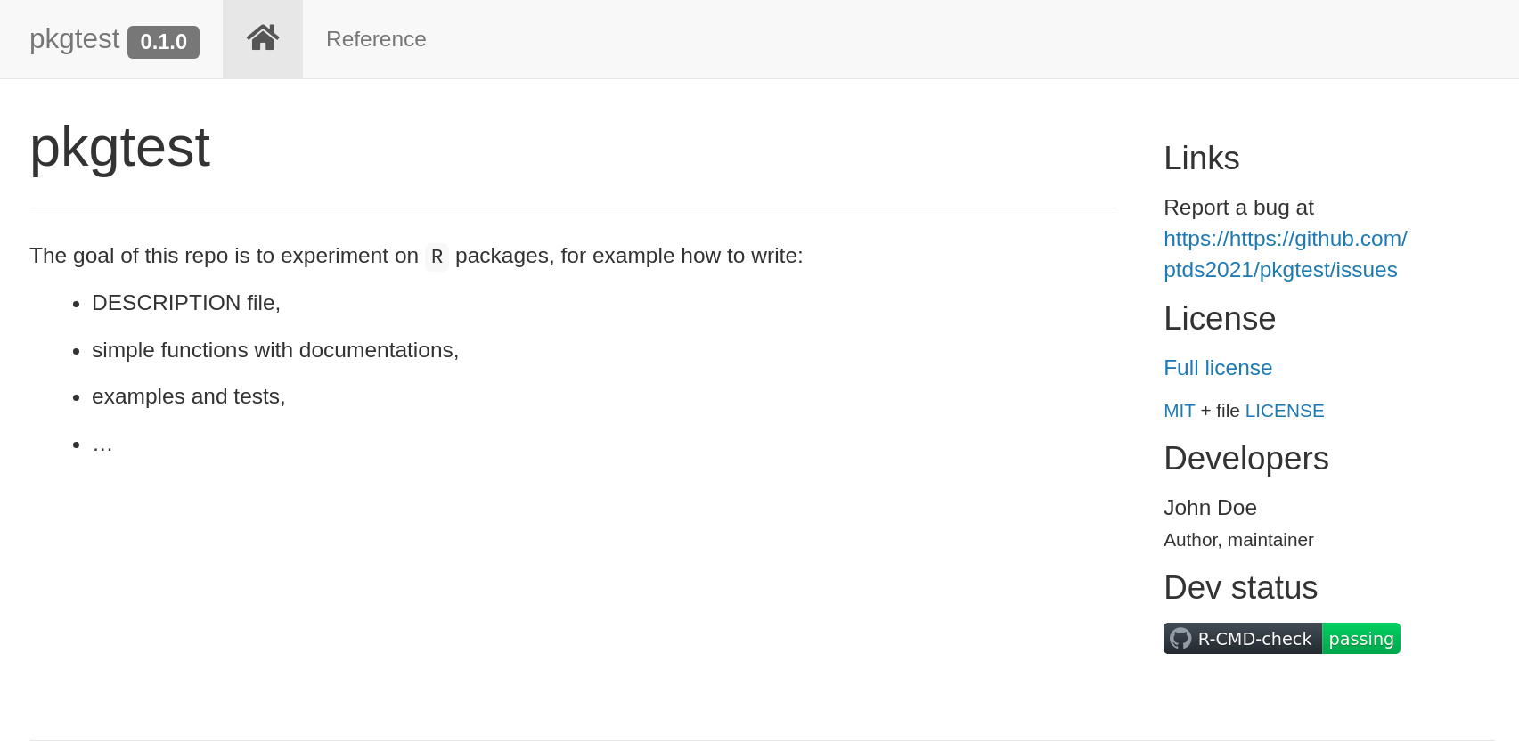
Task: Click the Links sidebar heading
Action: [1201, 159]
